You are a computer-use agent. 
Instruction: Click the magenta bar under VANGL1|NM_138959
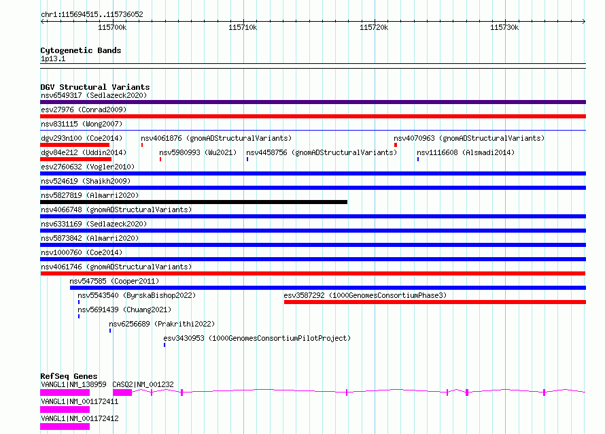click(65, 393)
